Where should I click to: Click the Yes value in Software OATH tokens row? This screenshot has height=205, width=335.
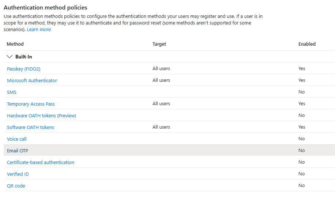[x=302, y=127]
